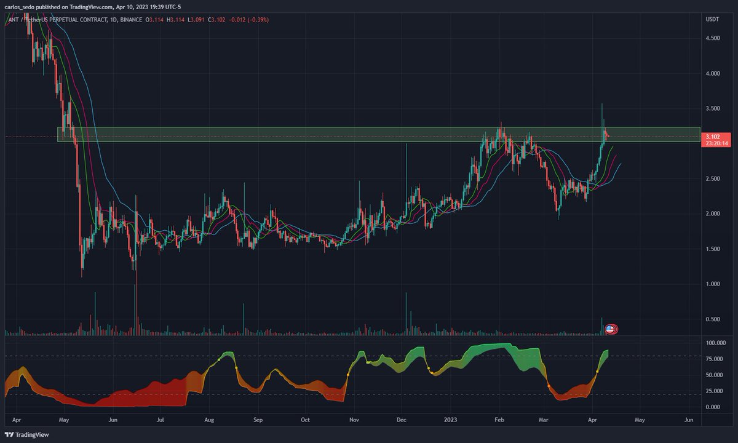Click the low value L3.091
This screenshot has height=443, width=738.
[197, 20]
